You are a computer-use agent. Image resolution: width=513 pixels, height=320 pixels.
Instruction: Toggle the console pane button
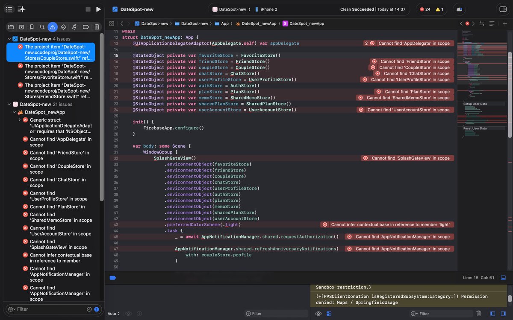[503, 314]
